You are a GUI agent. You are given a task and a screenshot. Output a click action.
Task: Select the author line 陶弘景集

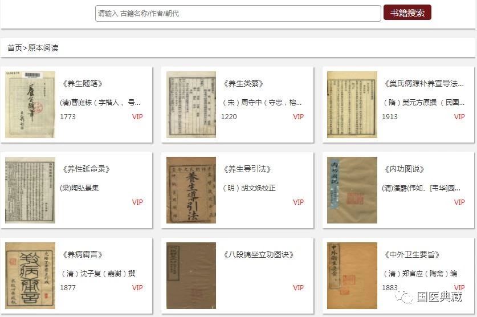click(x=79, y=188)
